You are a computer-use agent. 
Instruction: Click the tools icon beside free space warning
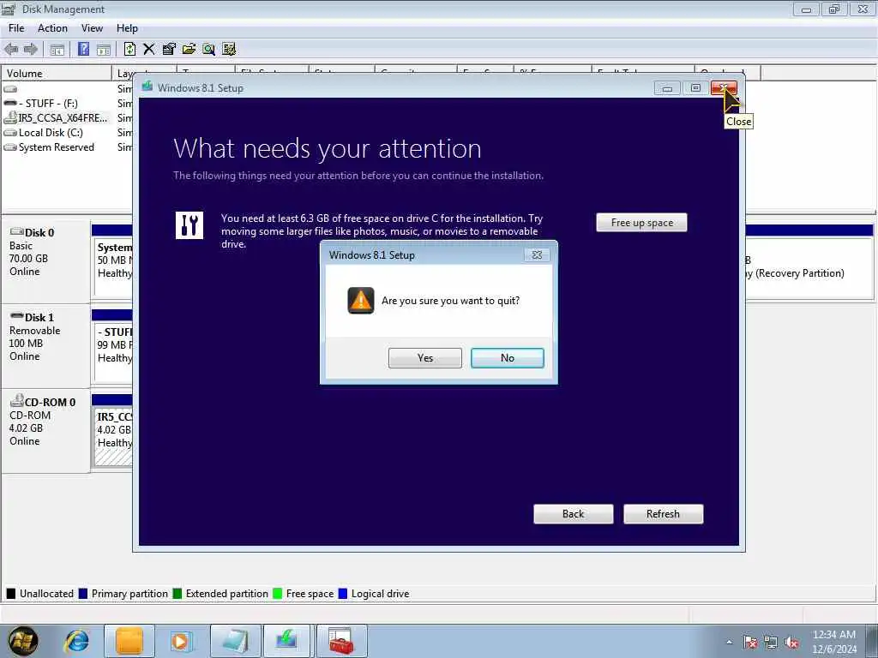point(189,225)
